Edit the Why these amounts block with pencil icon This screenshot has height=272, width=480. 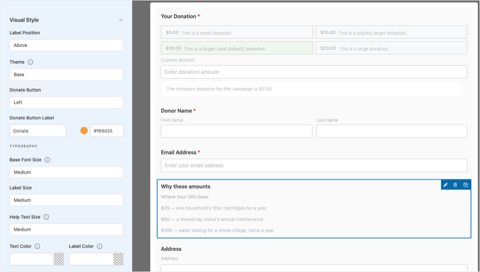(446, 185)
